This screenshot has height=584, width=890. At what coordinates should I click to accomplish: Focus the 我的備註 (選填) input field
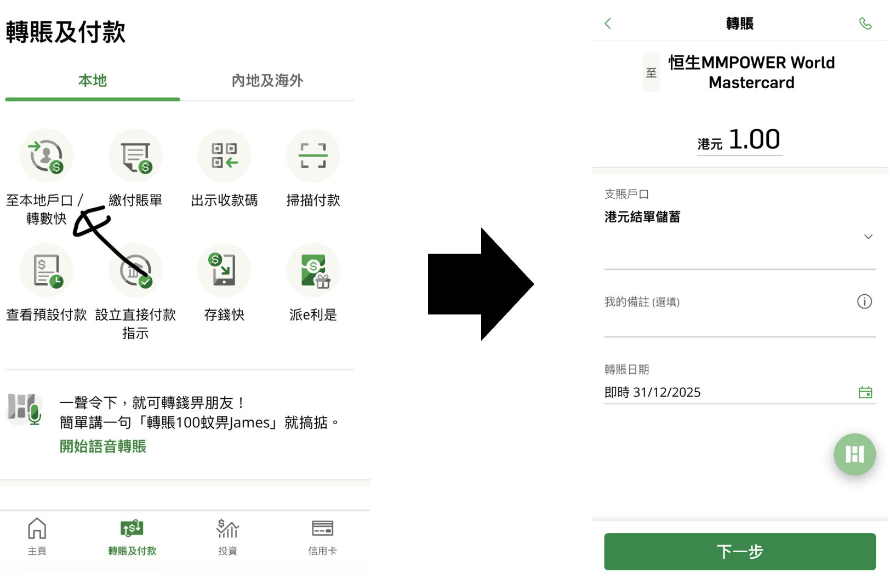(x=740, y=316)
